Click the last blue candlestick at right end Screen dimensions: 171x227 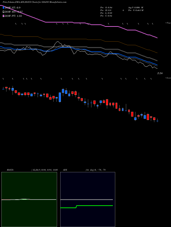(157, 121)
